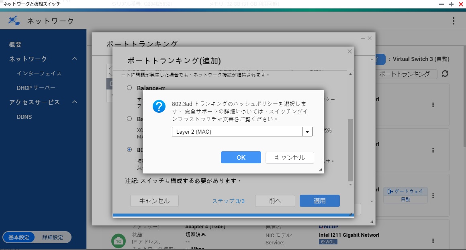Select the 802.3ad radio button
The image size is (466, 250).
coord(129,150)
